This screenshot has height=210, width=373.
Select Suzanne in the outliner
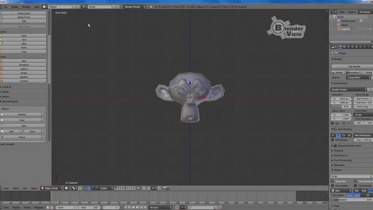pos(346,29)
